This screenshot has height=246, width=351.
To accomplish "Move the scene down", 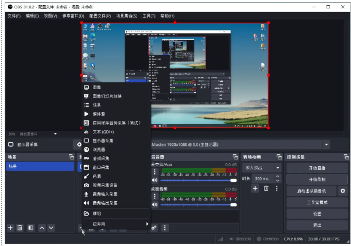I will pyautogui.click(x=51, y=228).
